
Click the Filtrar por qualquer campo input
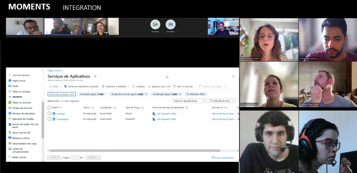[62, 94]
